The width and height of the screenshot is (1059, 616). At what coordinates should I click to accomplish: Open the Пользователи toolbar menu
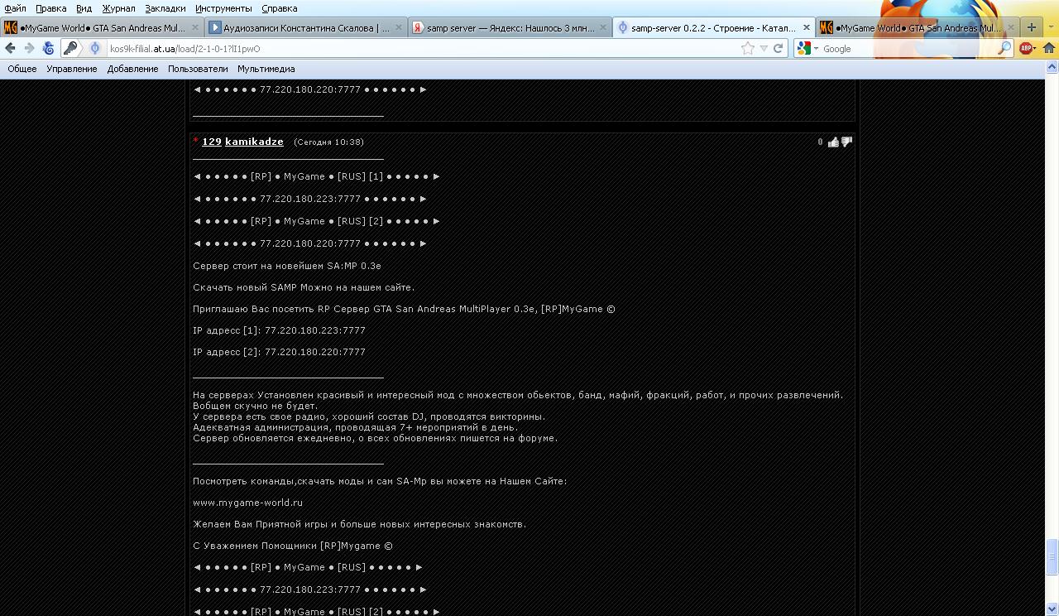coord(198,69)
